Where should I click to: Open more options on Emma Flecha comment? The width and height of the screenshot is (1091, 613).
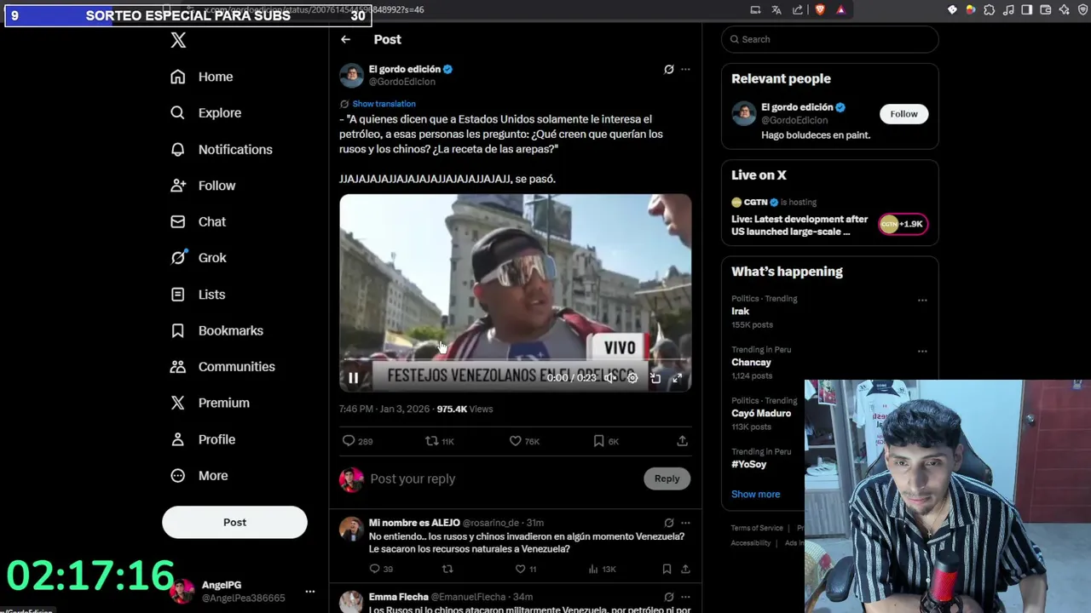tap(685, 597)
